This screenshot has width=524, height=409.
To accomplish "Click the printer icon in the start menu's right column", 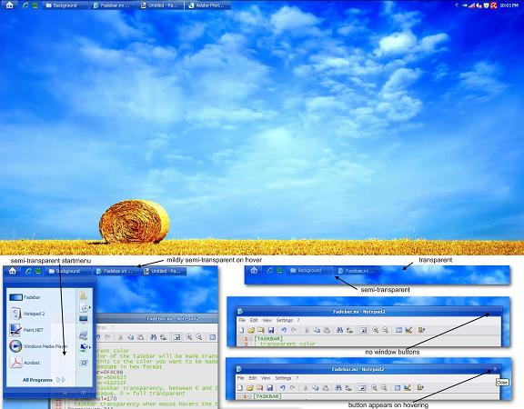I will [83, 335].
